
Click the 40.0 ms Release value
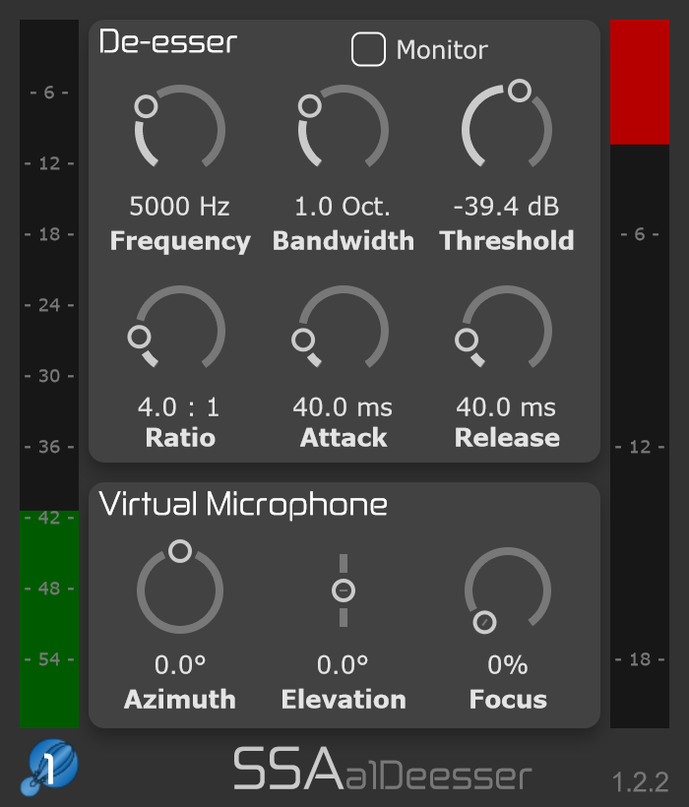[x=506, y=407]
